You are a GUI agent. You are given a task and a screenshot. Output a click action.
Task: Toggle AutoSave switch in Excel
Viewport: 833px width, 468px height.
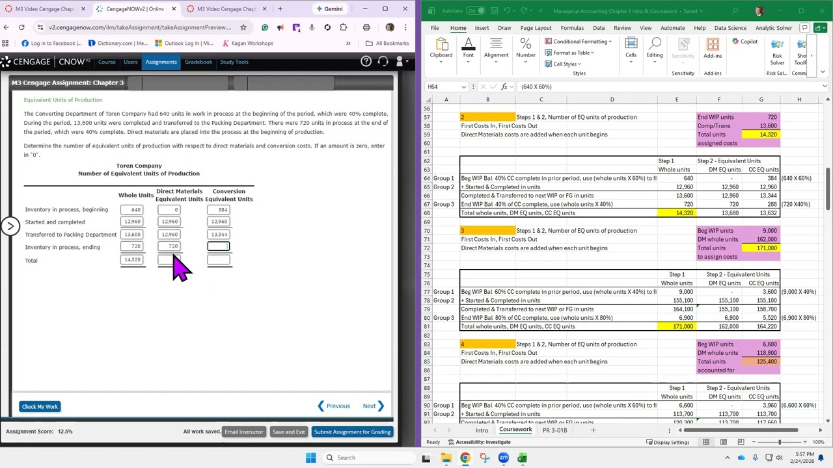point(475,11)
